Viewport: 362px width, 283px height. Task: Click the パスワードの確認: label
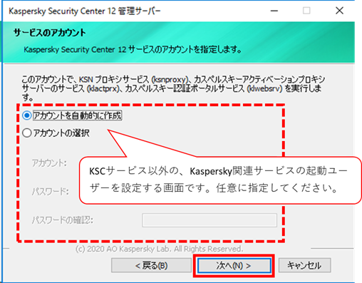pyautogui.click(x=63, y=220)
